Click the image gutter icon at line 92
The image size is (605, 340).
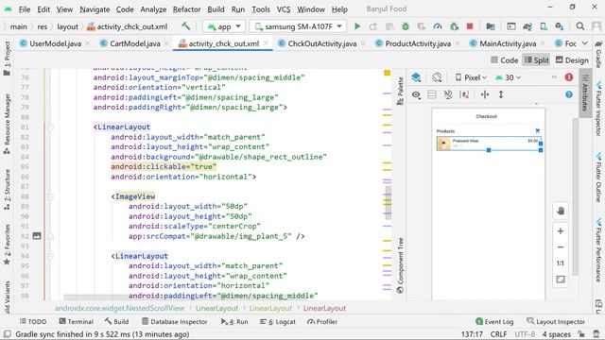(37, 235)
